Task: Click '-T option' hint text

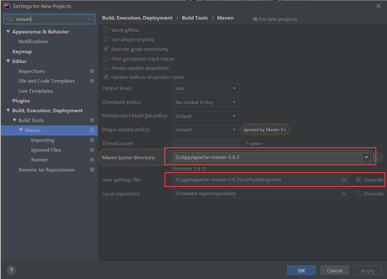Action: click(253, 143)
